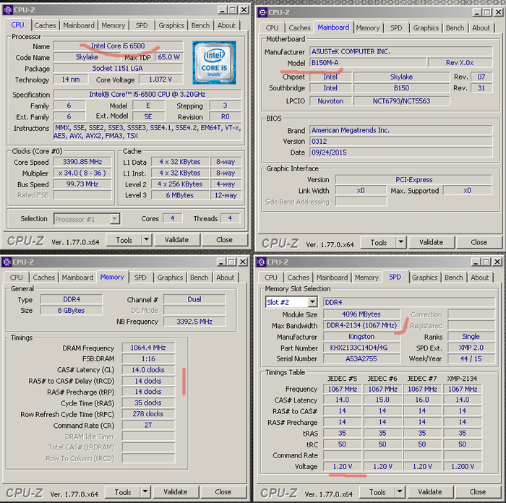Switch to the Caches tab in the CPU window
Viewport: 506px width, 503px height.
pos(45,25)
